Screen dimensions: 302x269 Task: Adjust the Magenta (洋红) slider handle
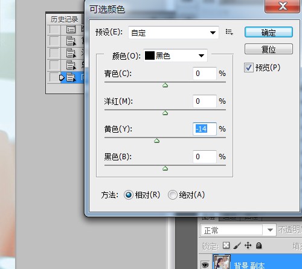coord(165,113)
